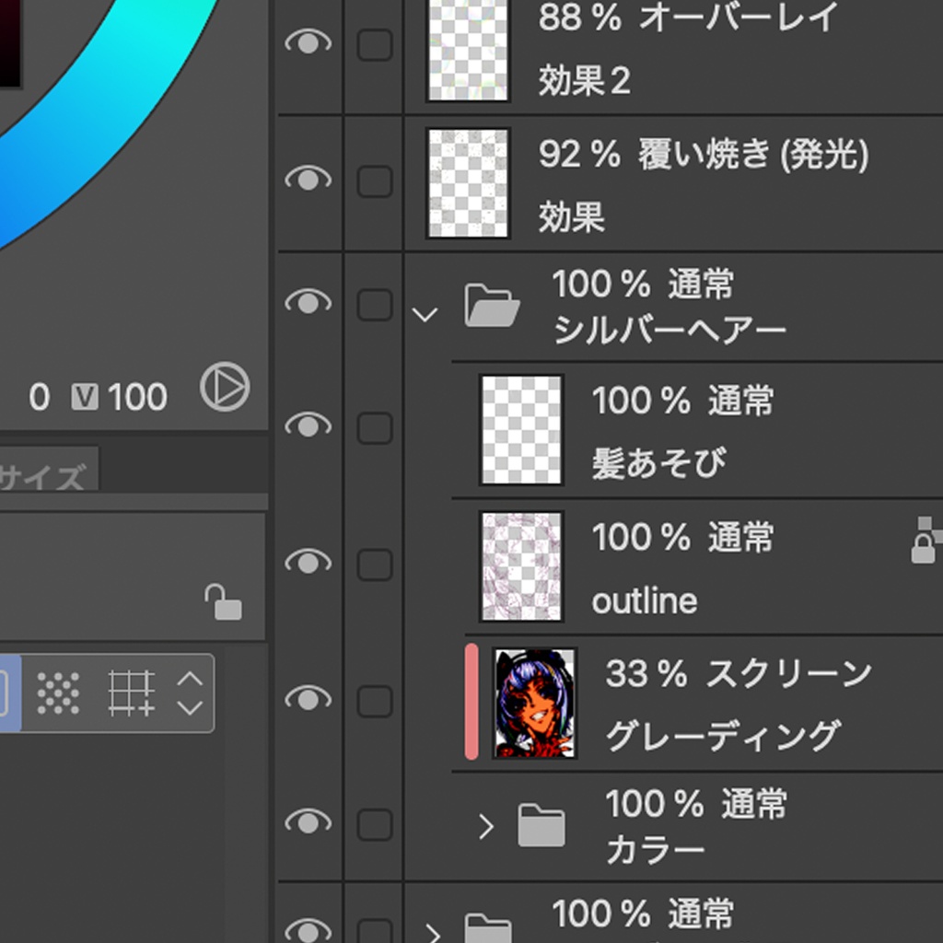
Task: Click the closed folder icon of カラー
Action: coord(541,825)
